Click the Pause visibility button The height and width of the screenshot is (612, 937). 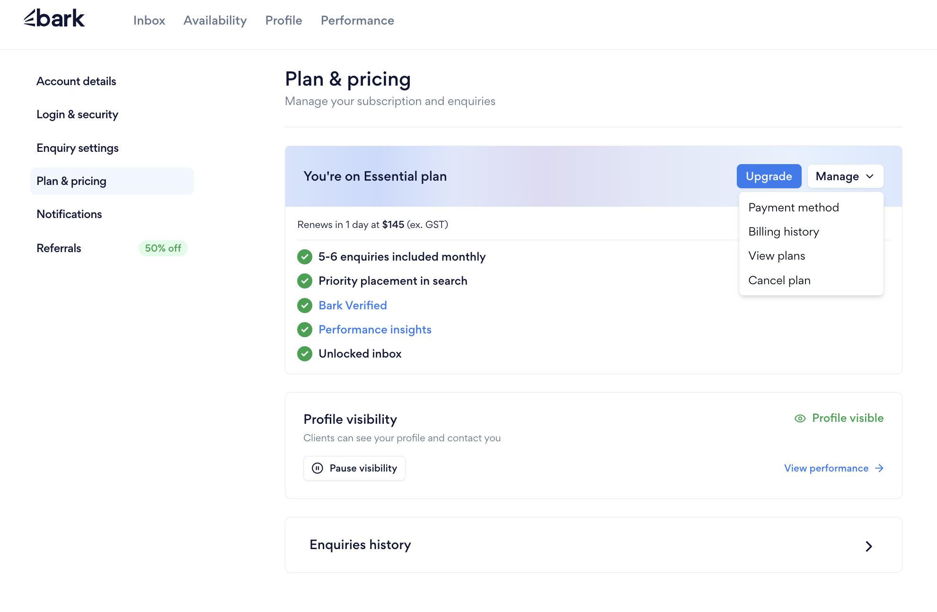click(354, 468)
